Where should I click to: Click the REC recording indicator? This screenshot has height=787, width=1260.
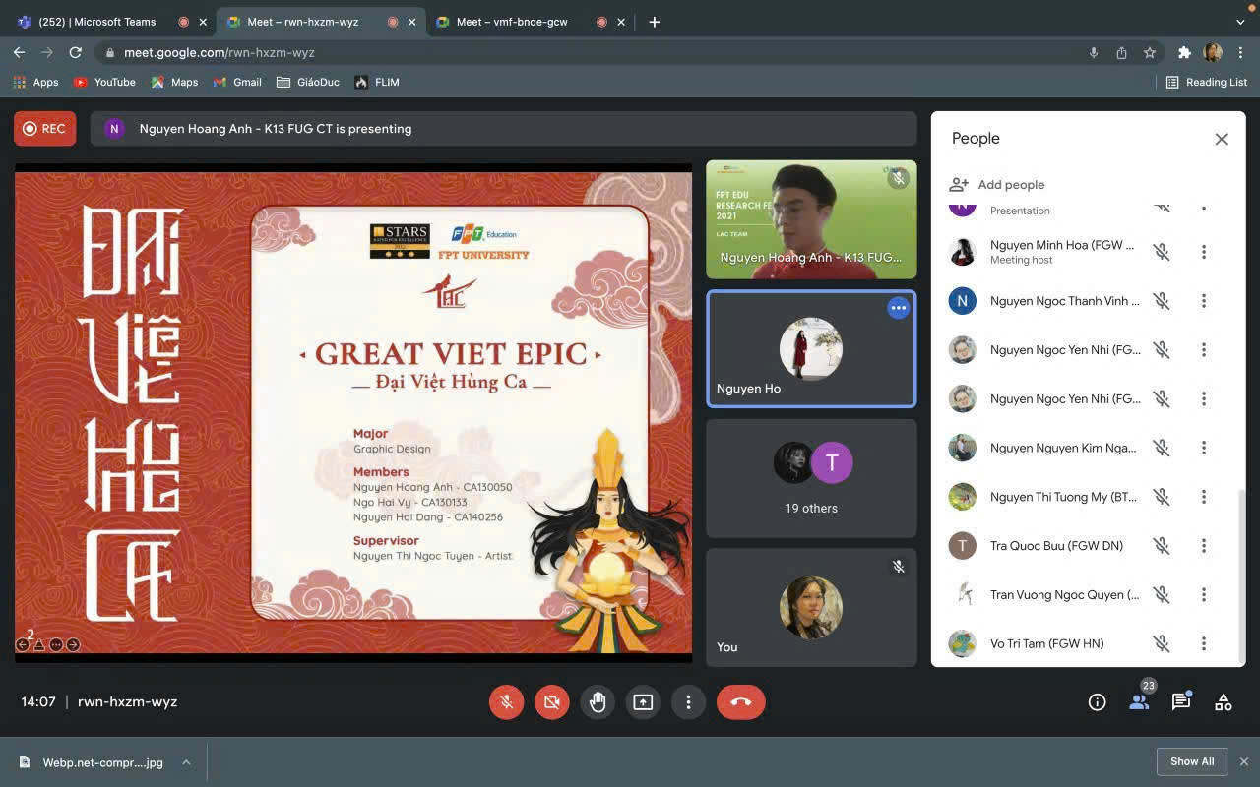point(44,128)
